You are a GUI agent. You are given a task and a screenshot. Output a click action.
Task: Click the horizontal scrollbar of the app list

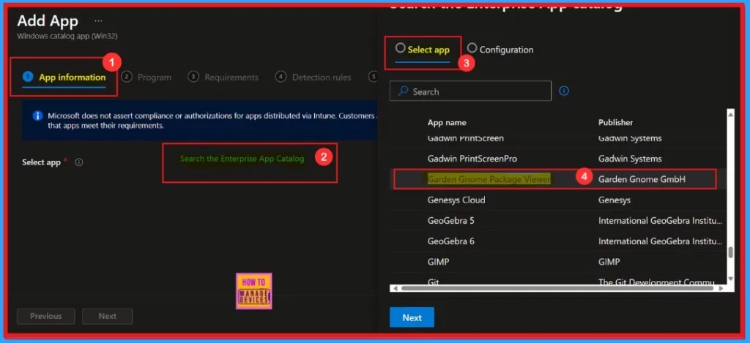557,288
